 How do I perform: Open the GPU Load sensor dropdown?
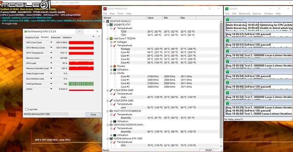(51, 63)
